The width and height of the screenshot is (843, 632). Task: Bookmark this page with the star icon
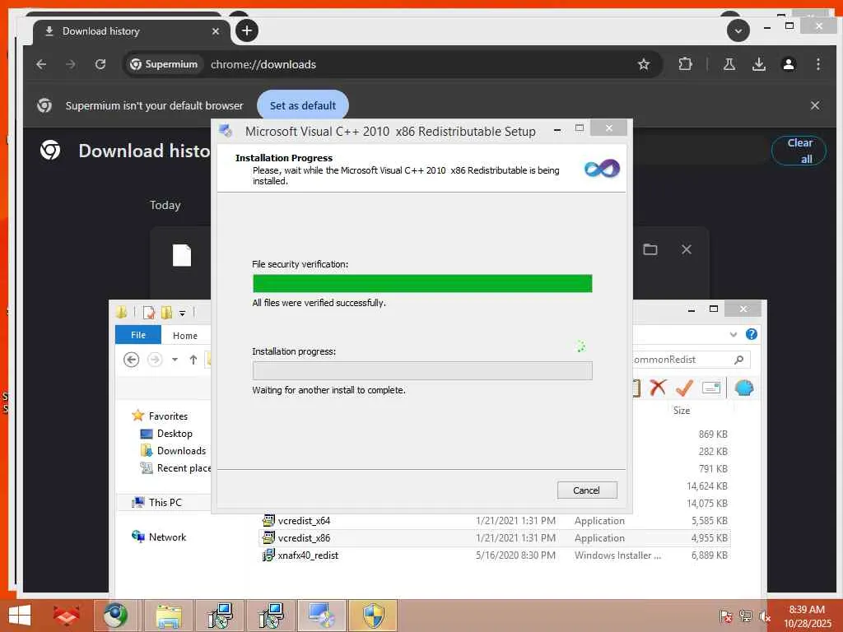644,64
